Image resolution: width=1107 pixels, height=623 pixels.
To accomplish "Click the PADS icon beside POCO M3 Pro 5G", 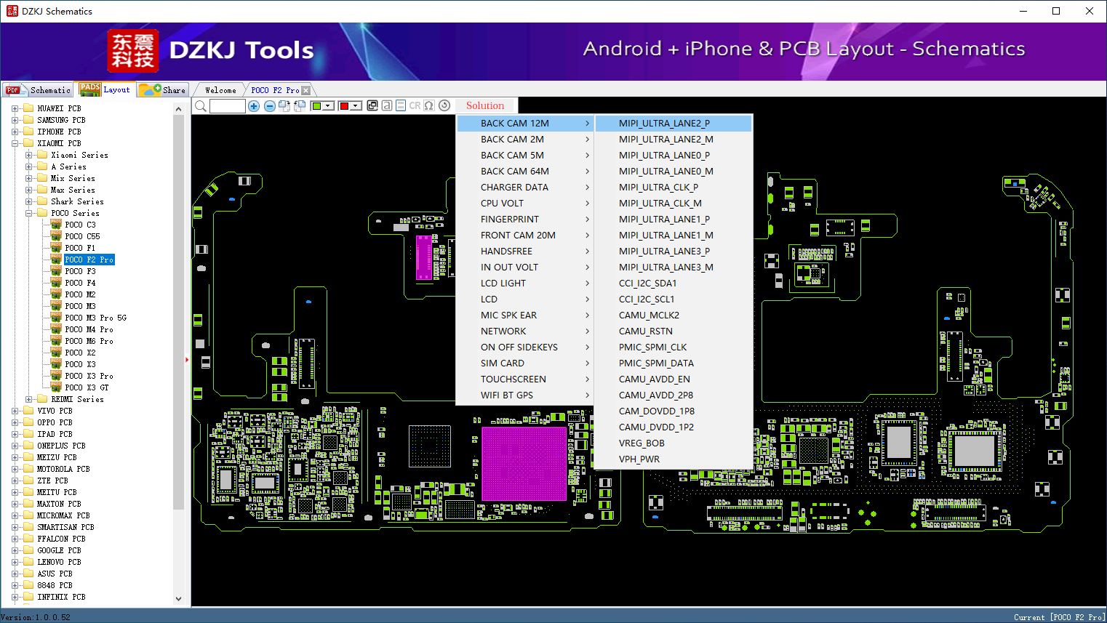I will pos(56,318).
